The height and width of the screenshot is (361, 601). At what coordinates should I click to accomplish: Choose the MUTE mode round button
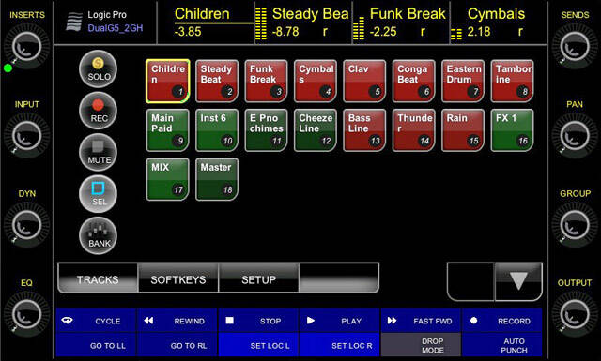coord(98,152)
